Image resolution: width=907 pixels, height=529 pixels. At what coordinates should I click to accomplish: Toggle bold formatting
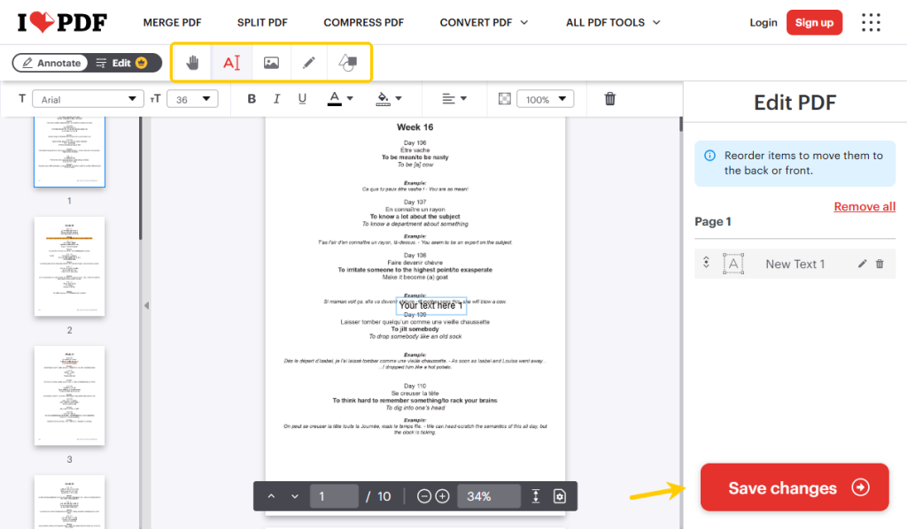pos(251,99)
